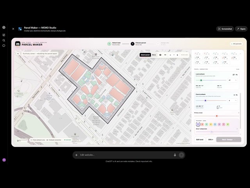Viewport: 250px width, 188px height.
Task: Click the send arrow button in chat box
Action: coord(181,155)
